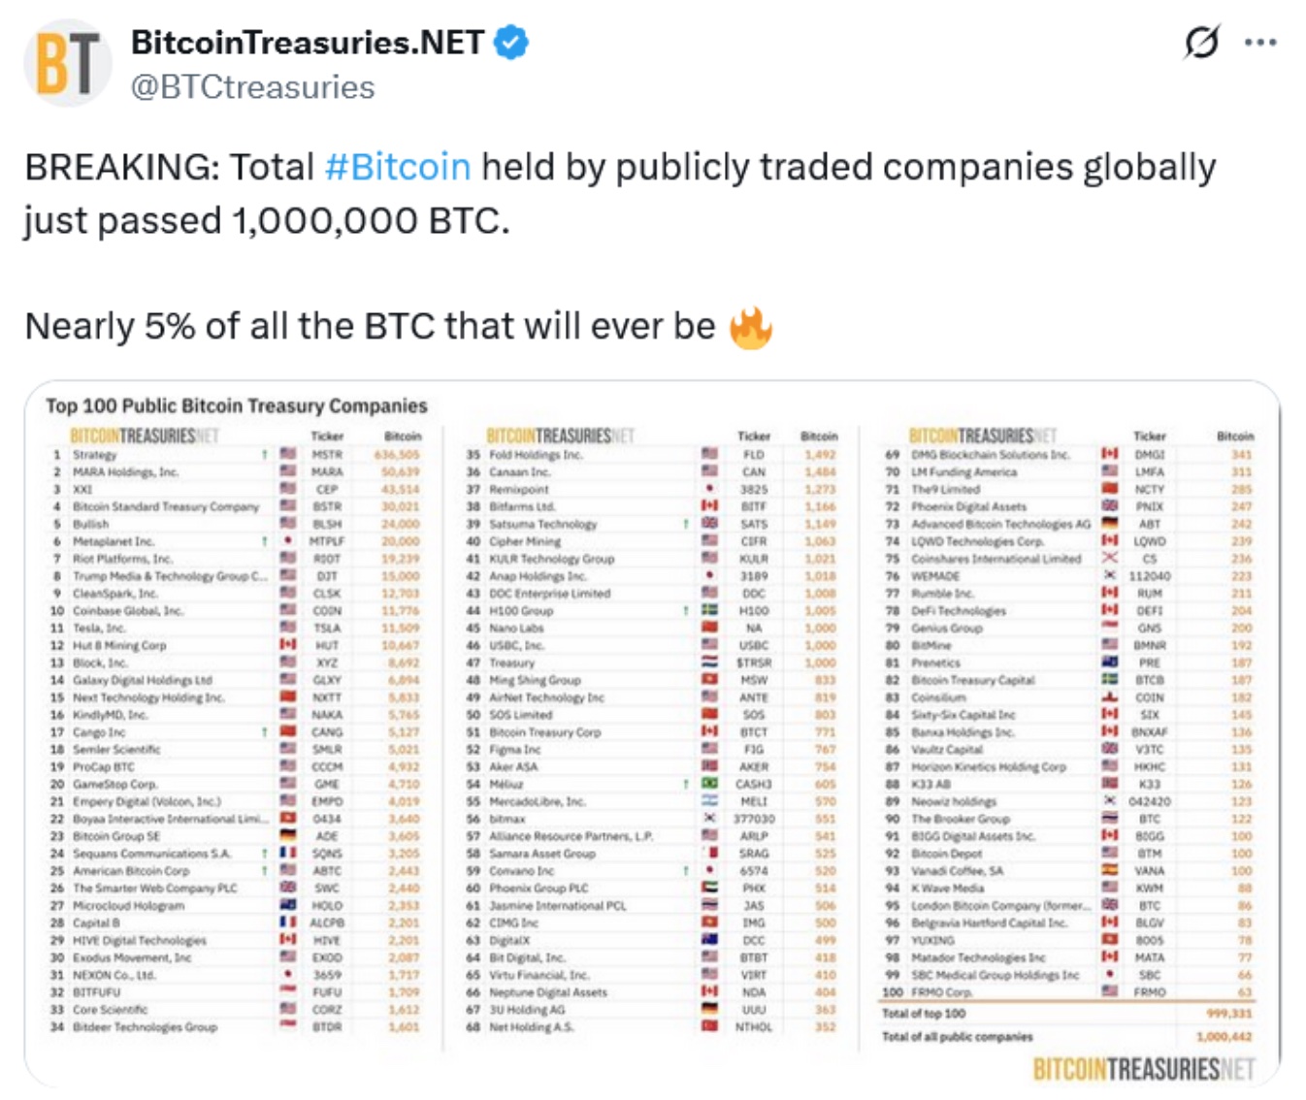
Task: Click the Metaplanet Inc. row
Action: 237,541
